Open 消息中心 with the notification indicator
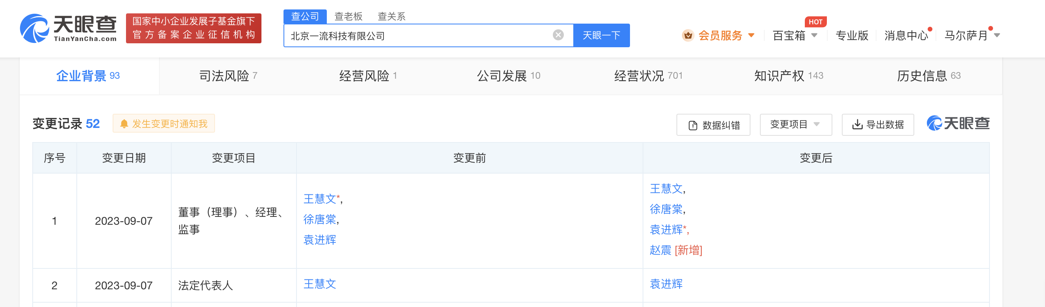Viewport: 1045px width, 307px height. tap(906, 36)
